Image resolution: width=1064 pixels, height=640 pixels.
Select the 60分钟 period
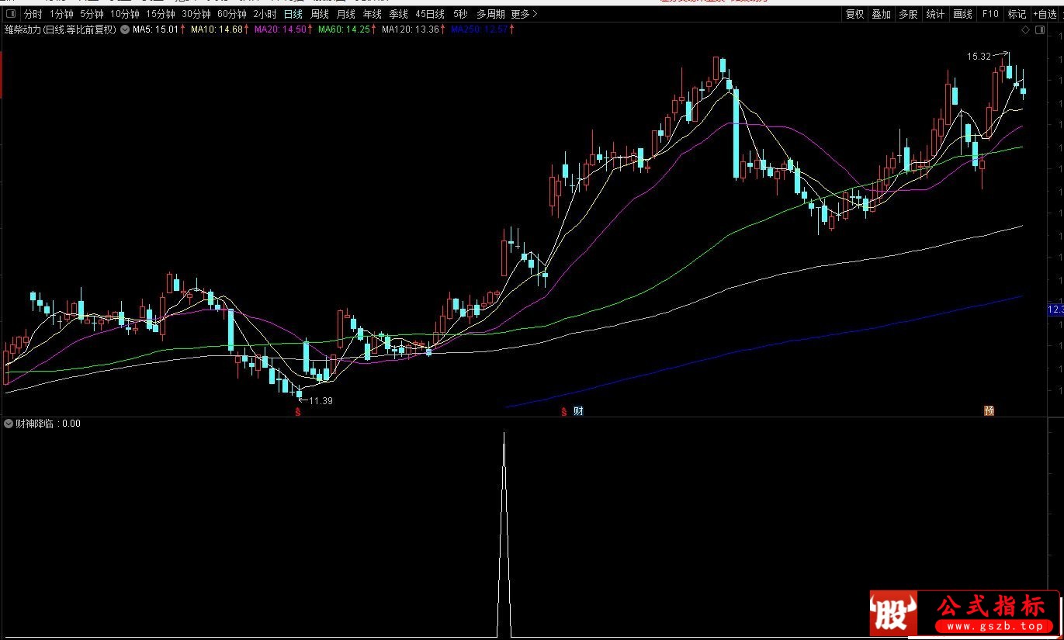pyautogui.click(x=231, y=14)
